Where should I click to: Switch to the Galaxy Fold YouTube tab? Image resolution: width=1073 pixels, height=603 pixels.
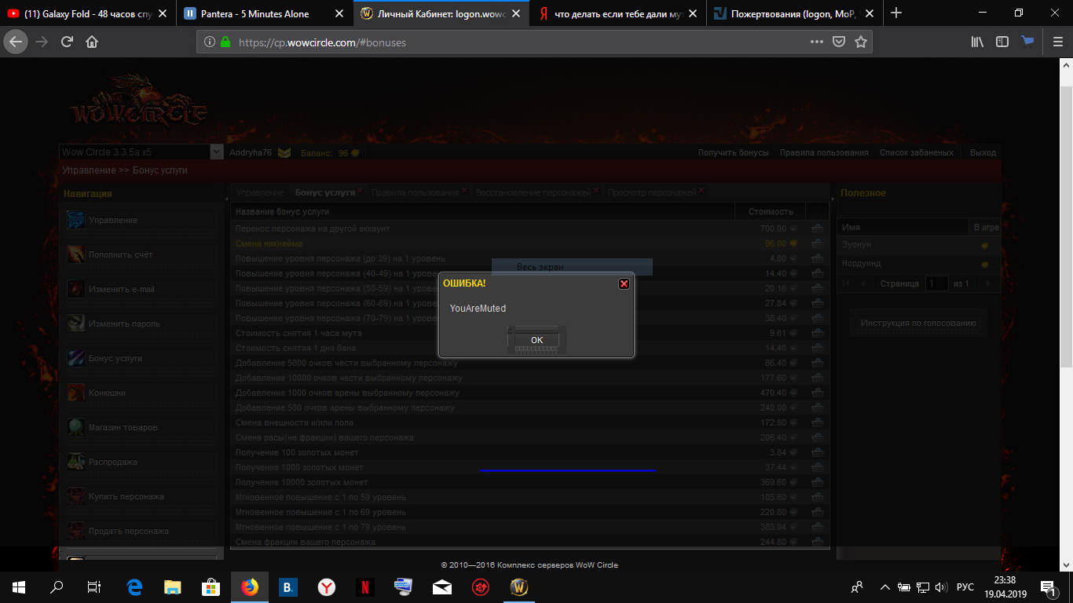[86, 13]
